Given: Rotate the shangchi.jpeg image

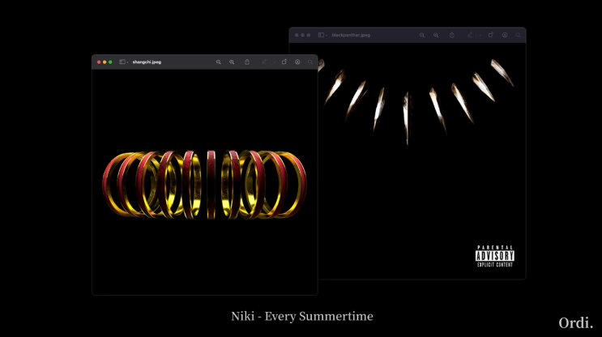Looking at the screenshot, I should click(x=284, y=62).
